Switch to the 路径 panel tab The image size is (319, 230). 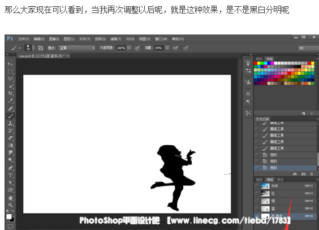pos(280,180)
